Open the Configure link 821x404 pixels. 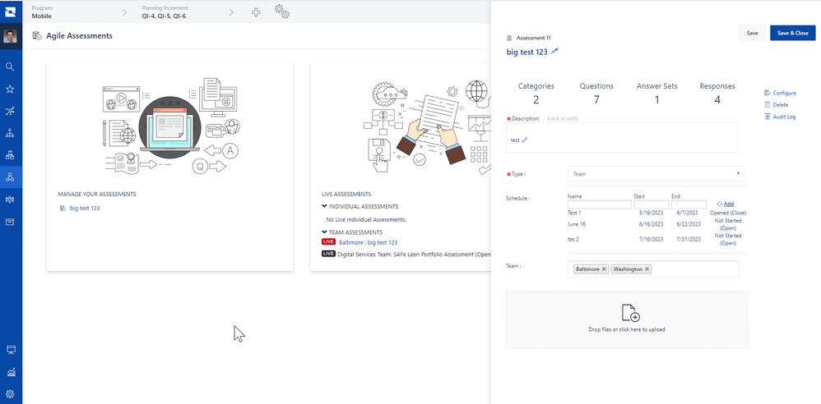tap(780, 93)
